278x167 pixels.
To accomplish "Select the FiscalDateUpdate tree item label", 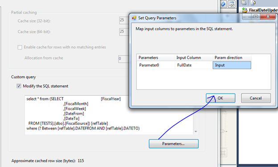I will click(x=263, y=10).
